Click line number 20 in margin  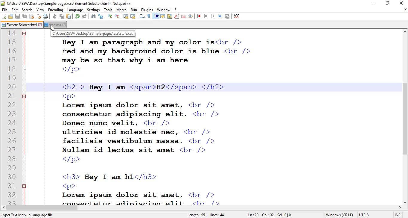pyautogui.click(x=12, y=87)
